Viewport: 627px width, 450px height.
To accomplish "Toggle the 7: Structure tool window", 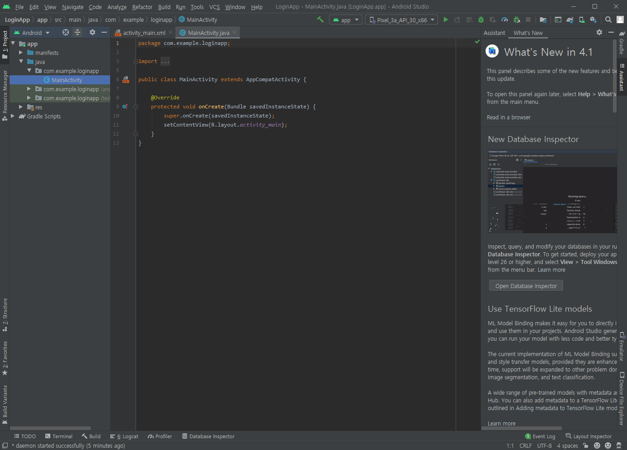I will coord(5,314).
